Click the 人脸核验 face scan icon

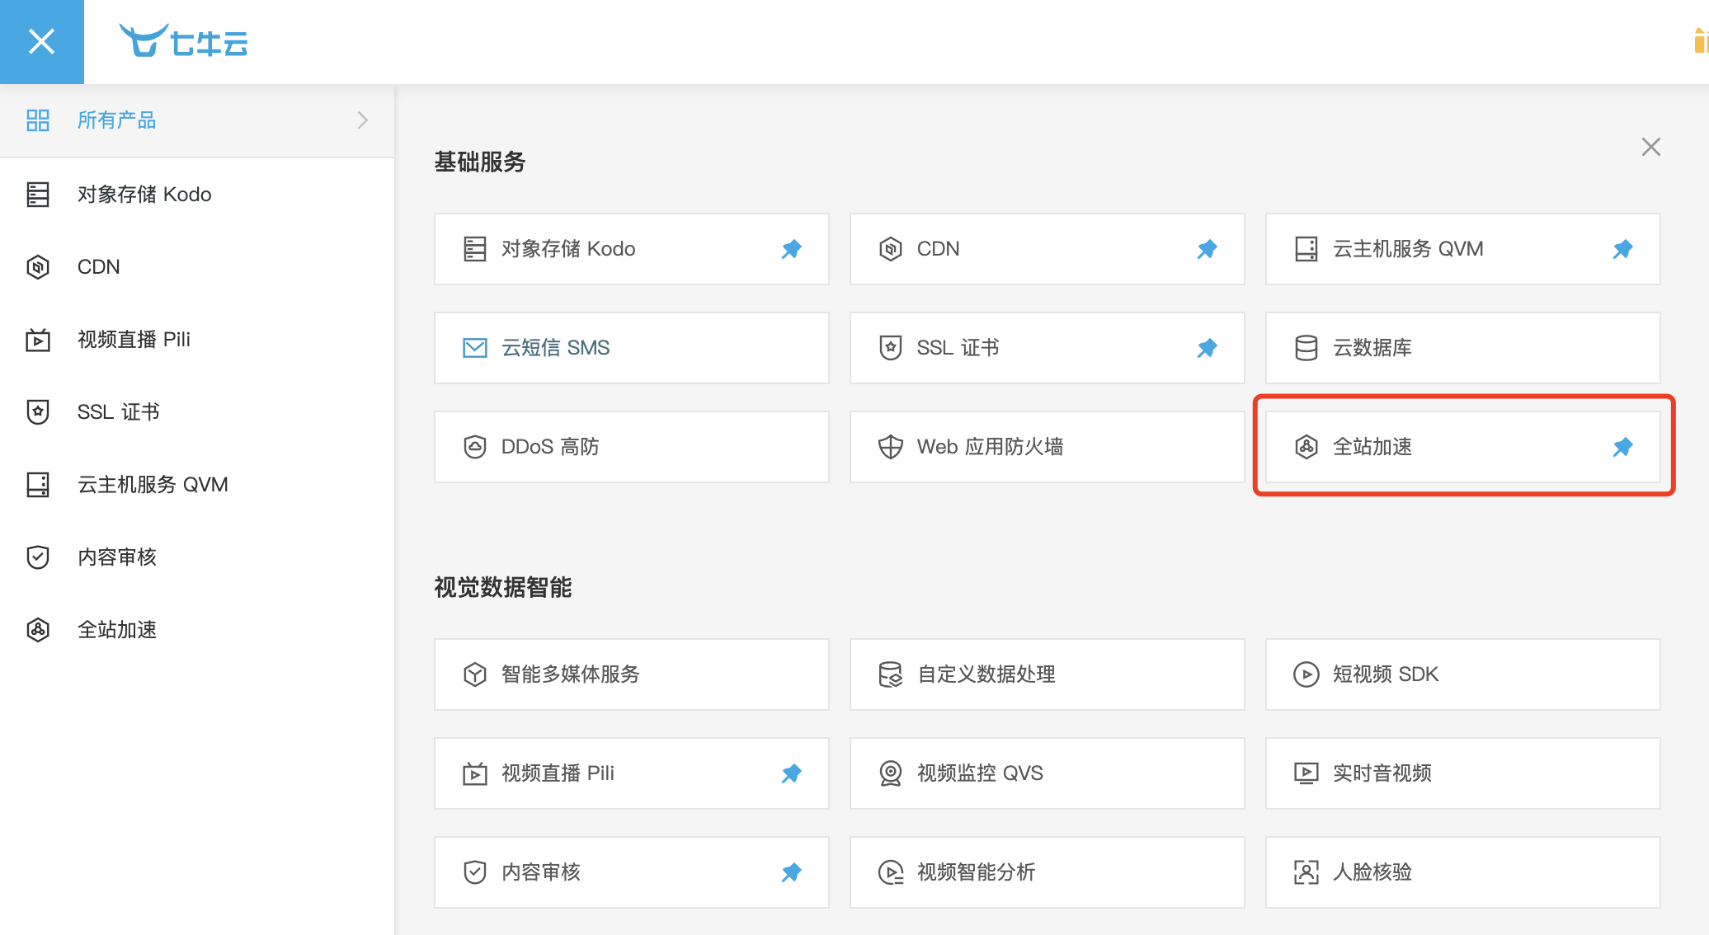[x=1306, y=872]
